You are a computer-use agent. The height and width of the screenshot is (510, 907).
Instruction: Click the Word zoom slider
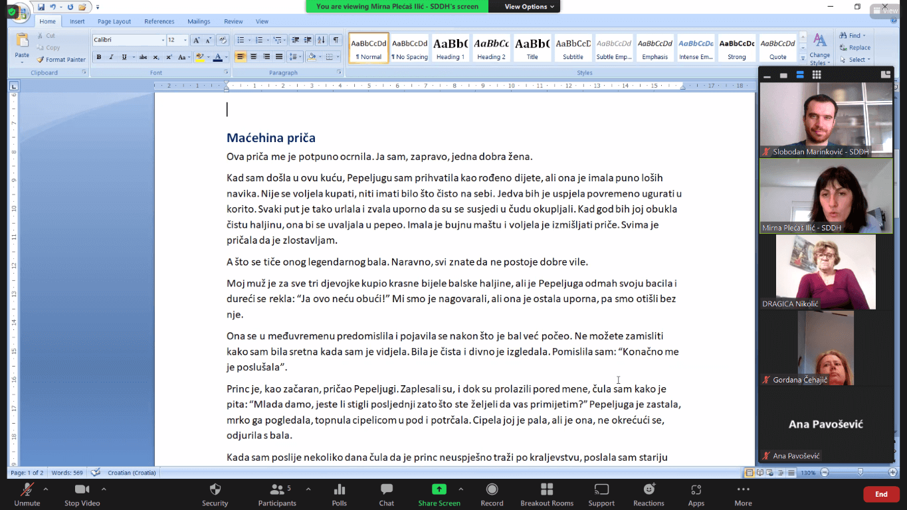click(860, 472)
